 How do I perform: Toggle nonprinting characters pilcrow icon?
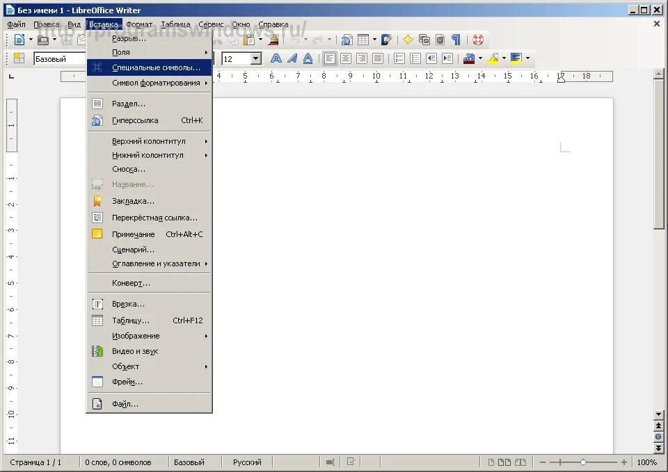click(x=456, y=40)
